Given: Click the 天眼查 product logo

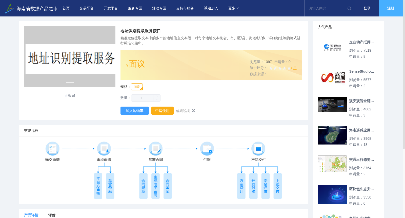Looking at the screenshot, I should (332, 48).
